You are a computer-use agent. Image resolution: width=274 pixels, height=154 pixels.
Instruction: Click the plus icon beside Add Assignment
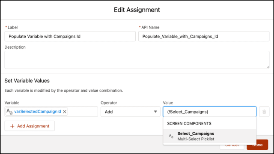point(12,126)
